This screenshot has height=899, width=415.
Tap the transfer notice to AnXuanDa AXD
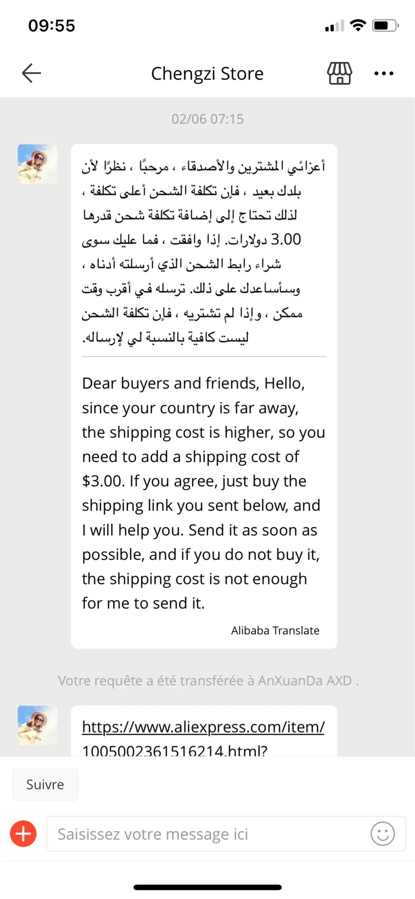click(x=208, y=681)
